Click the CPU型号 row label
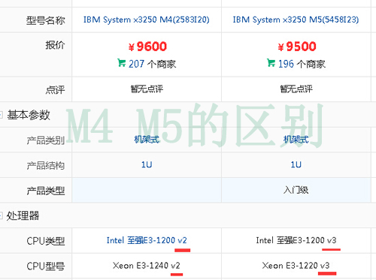376x280 pixels. (46, 266)
